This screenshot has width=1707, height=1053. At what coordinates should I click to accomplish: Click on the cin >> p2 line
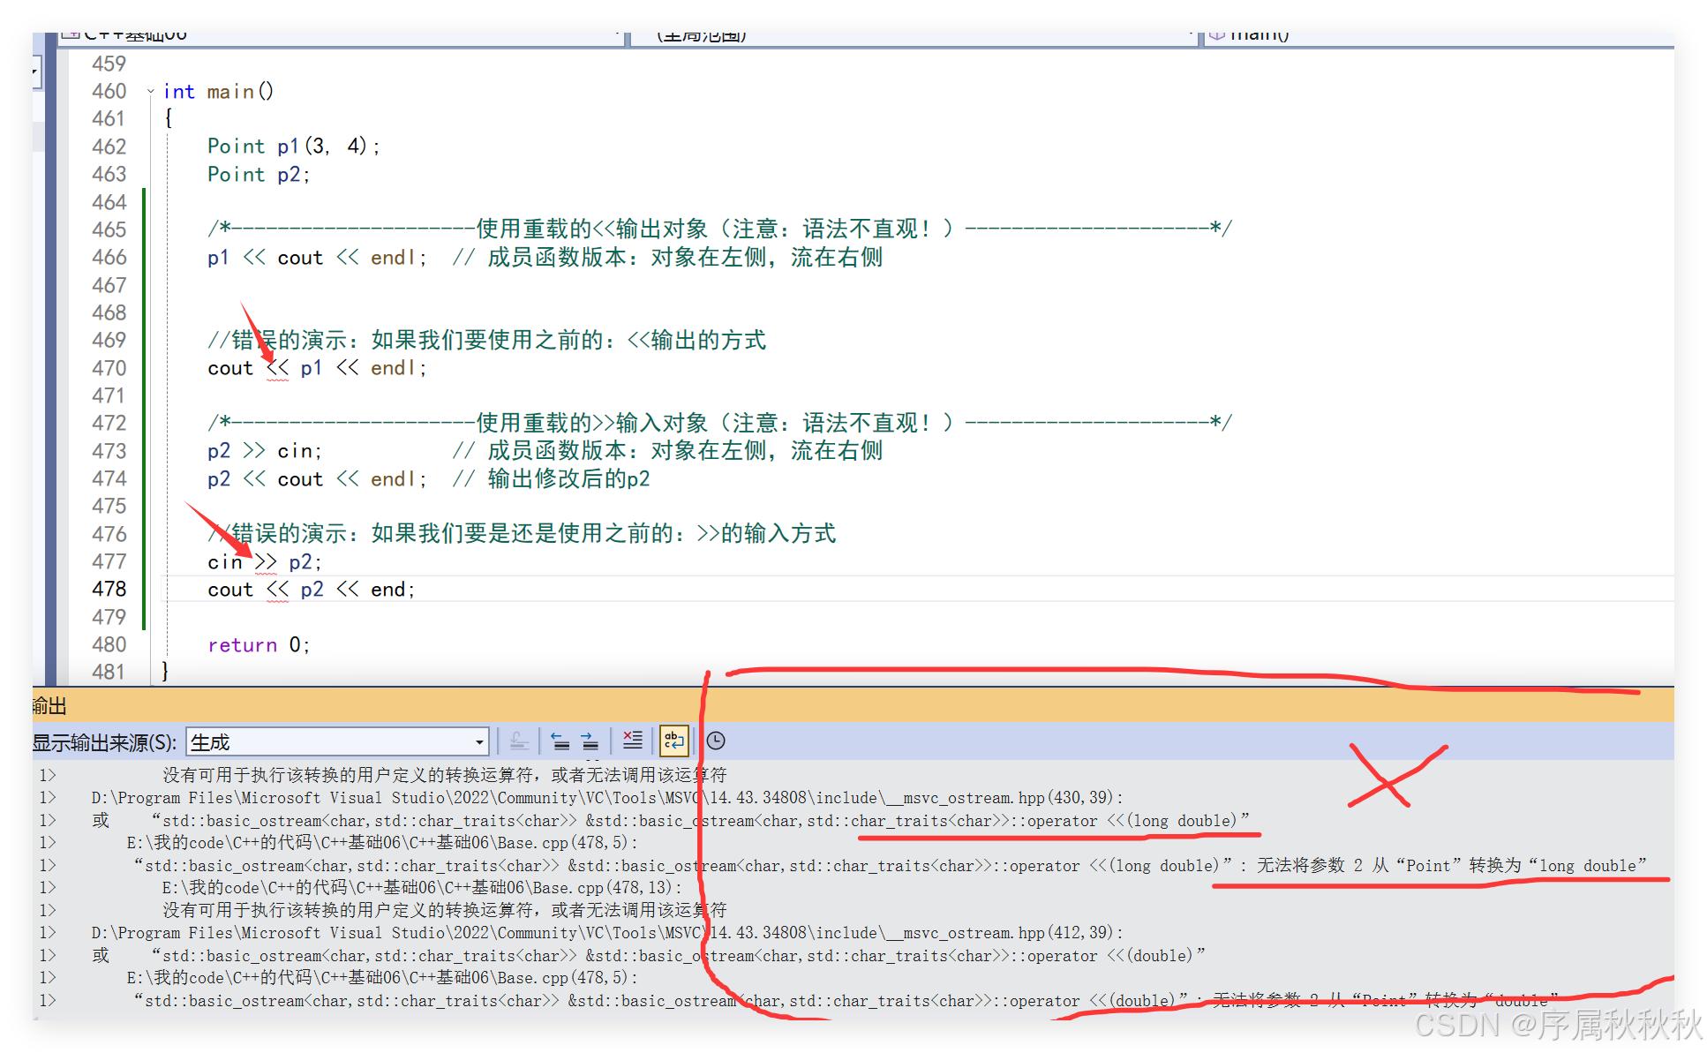tap(264, 562)
